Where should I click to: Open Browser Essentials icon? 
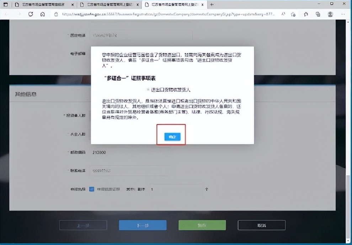click(318, 14)
